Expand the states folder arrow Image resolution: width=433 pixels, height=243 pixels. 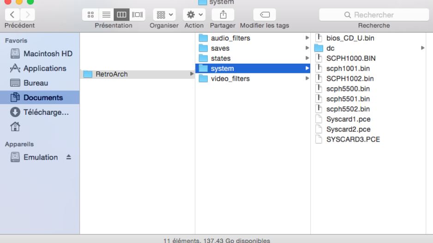[307, 58]
